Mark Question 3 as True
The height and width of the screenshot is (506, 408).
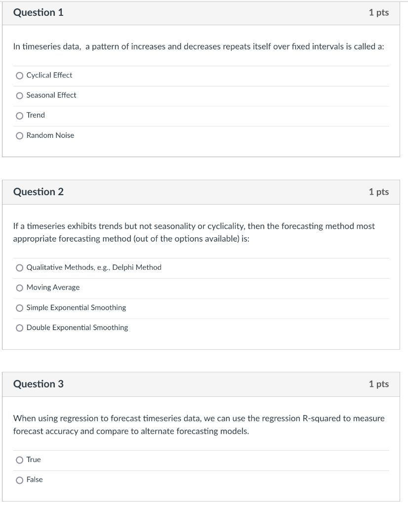pyautogui.click(x=19, y=460)
